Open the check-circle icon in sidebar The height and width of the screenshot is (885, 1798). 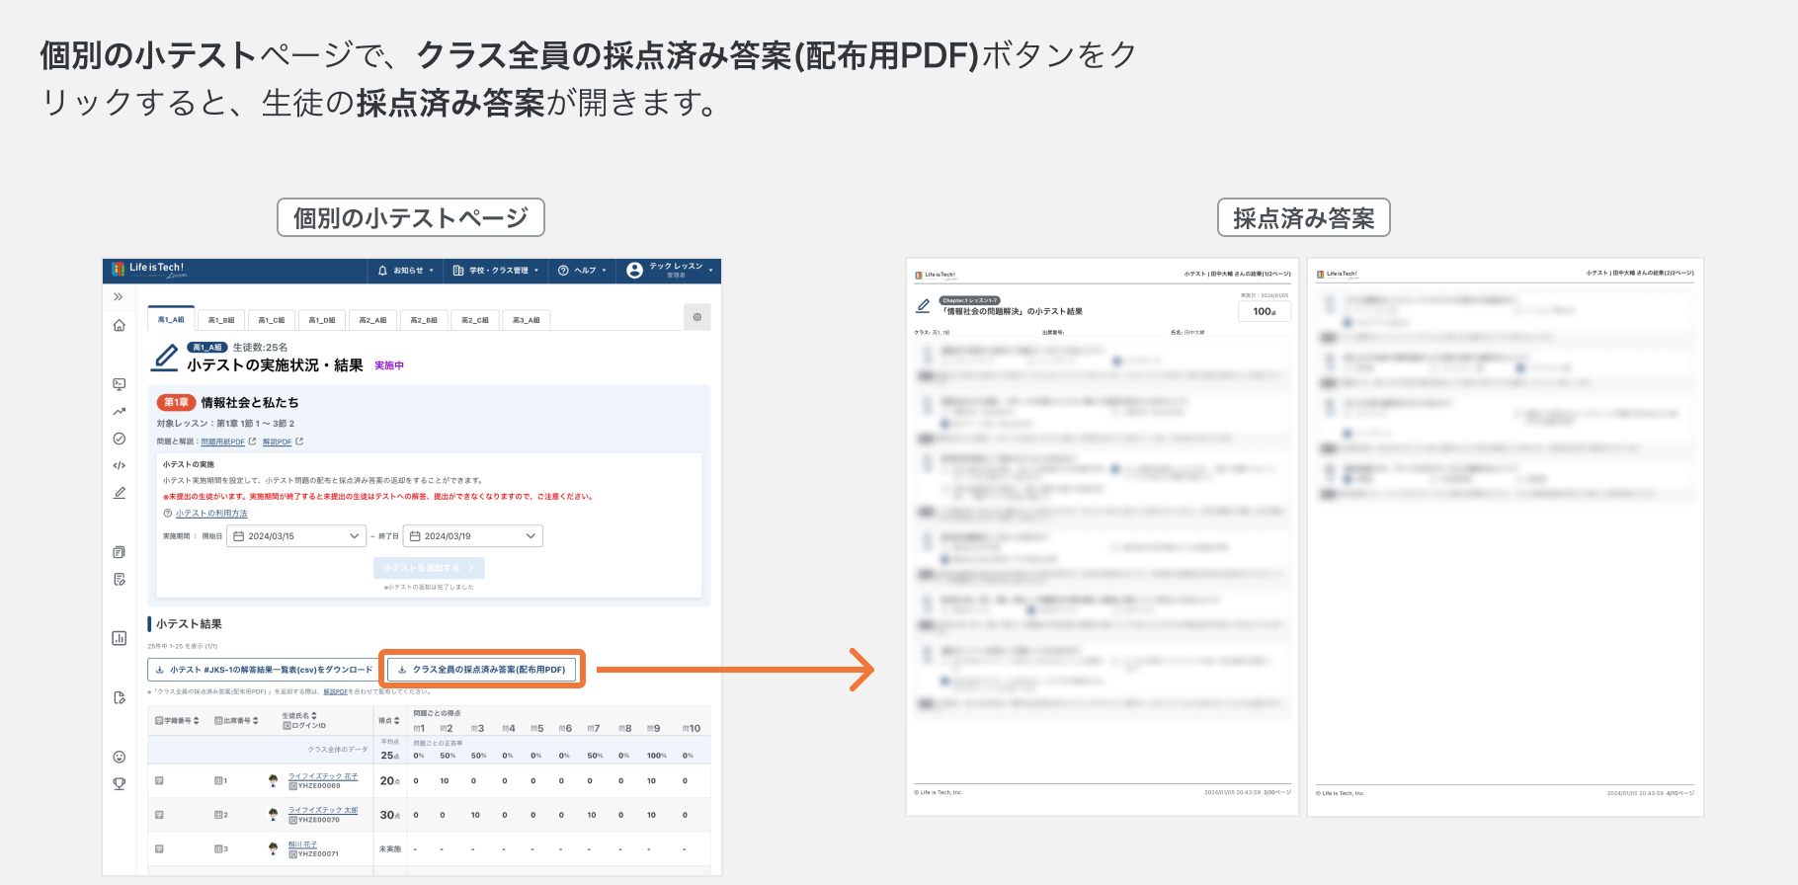point(119,439)
